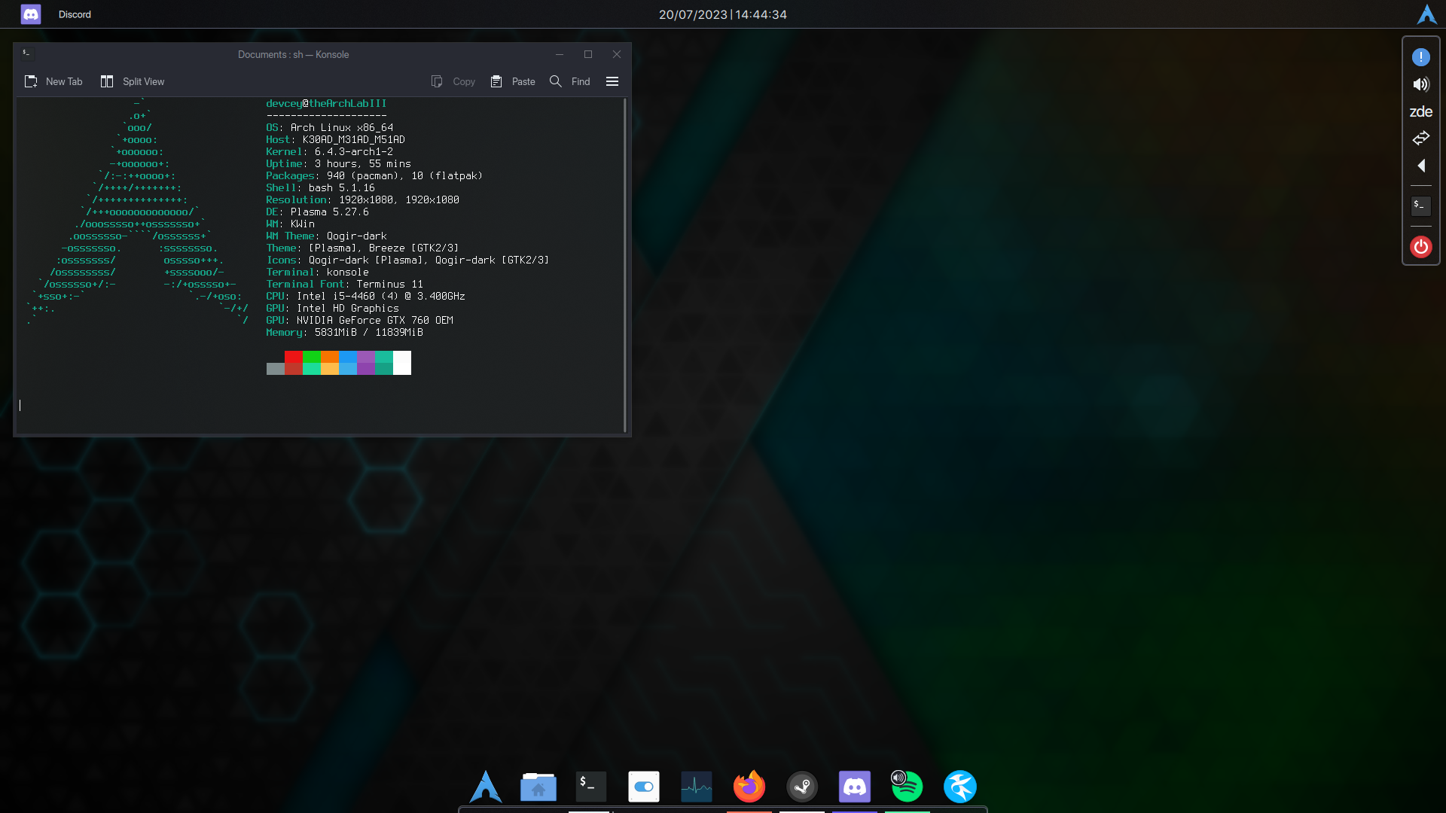Open the home folder file manager in dock

538,787
